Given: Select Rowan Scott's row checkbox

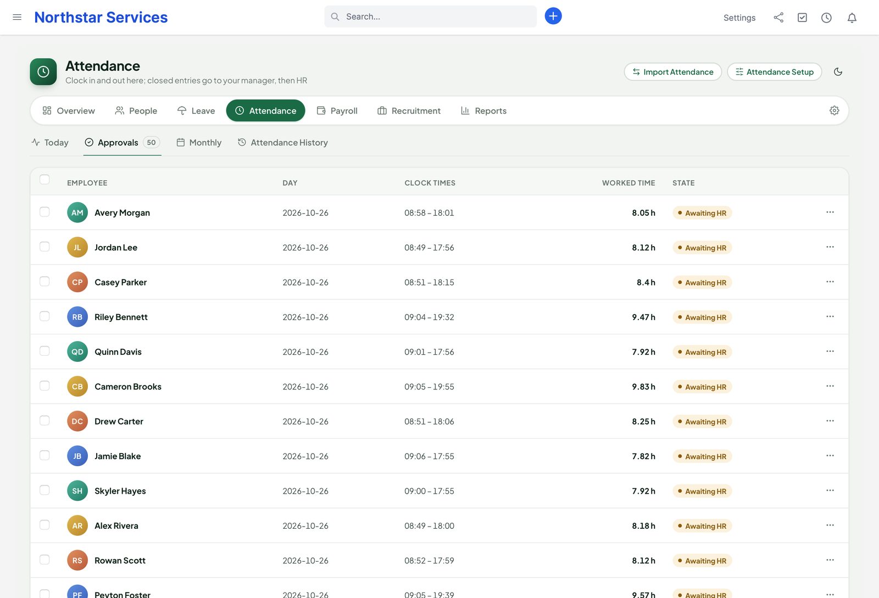Looking at the screenshot, I should coord(44,560).
